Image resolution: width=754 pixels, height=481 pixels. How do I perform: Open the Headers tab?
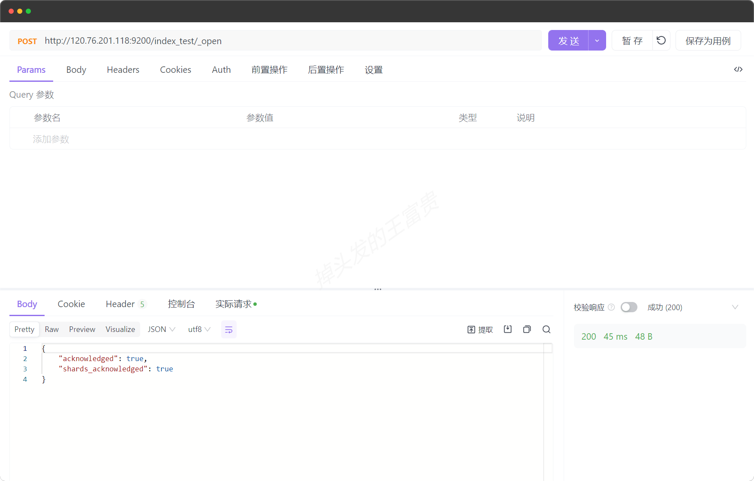click(123, 70)
